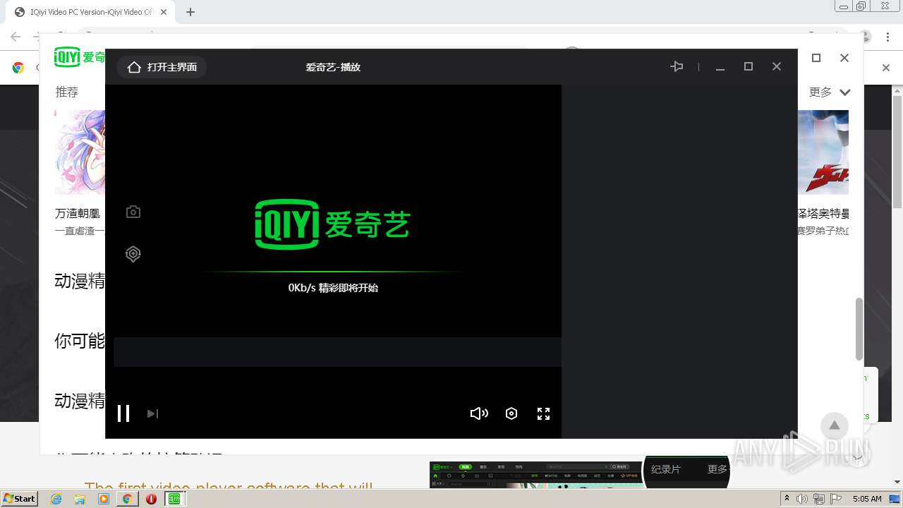Click the taskbar clock 5:05 AM
The width and height of the screenshot is (903, 508).
pos(867,499)
